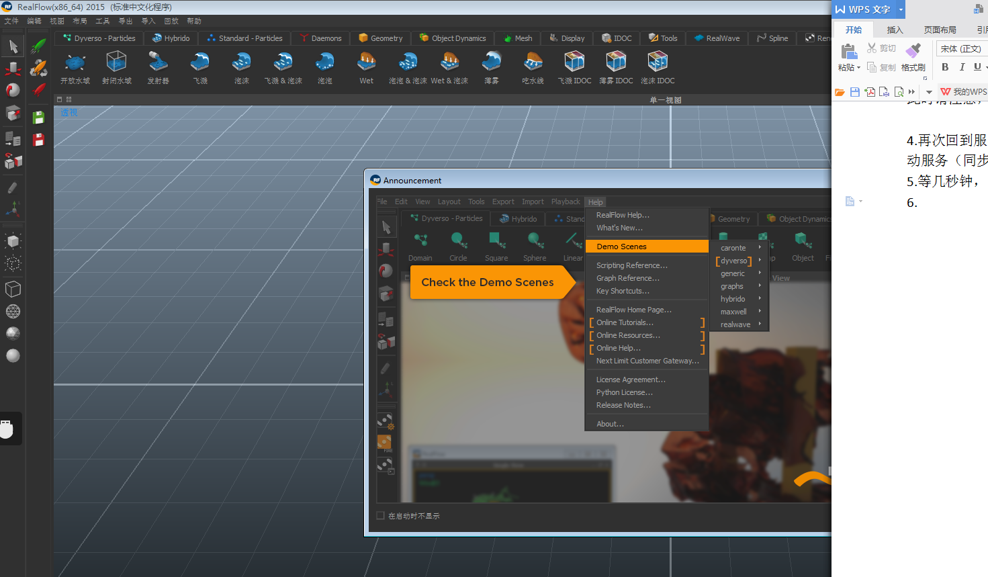
Task: Add 发射器 emitter from shelf
Action: 159,67
